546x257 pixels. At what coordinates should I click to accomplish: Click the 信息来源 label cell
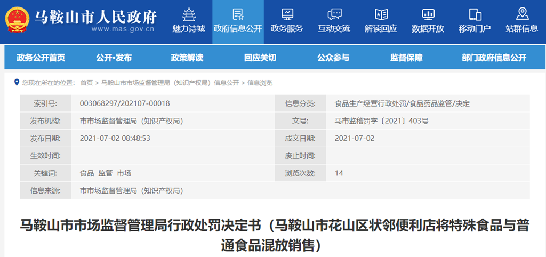[x=46, y=190]
